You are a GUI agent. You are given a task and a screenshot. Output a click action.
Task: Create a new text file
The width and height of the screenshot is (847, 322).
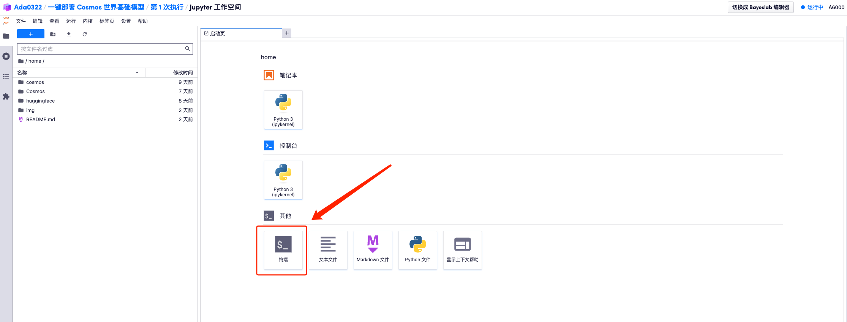click(328, 249)
